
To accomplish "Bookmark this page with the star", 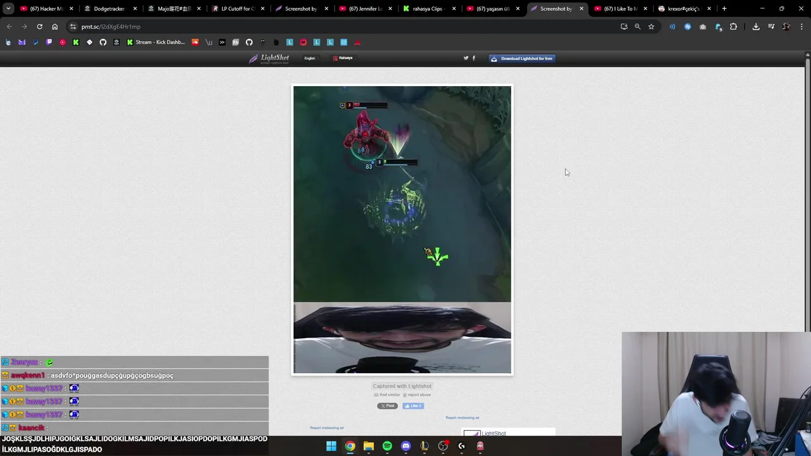I will (x=651, y=27).
